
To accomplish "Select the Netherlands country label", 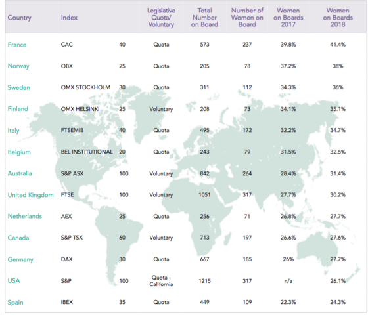I will (x=25, y=216).
